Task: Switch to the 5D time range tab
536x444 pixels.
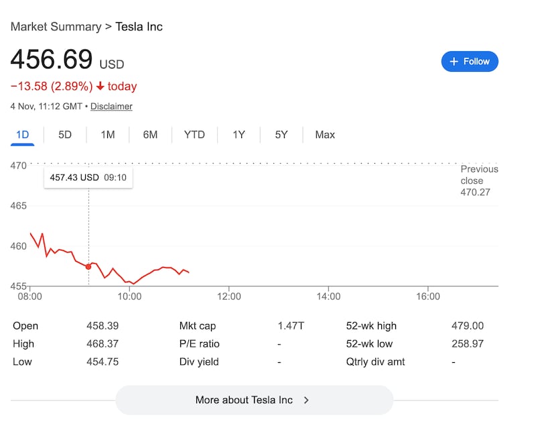Action: 65,135
